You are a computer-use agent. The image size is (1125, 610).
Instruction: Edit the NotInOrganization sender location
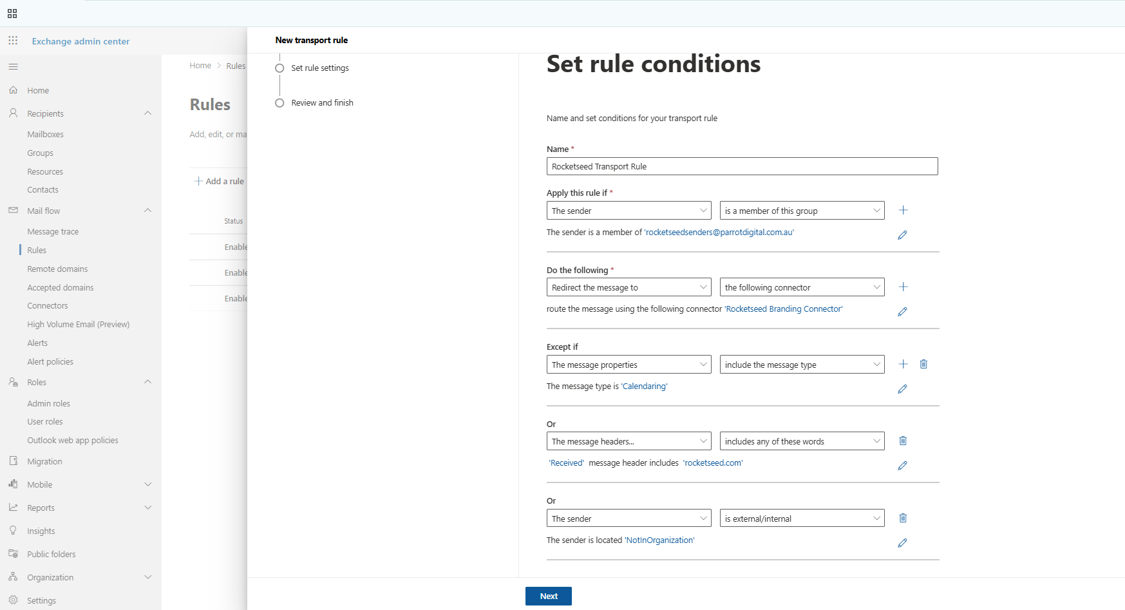pyautogui.click(x=902, y=543)
